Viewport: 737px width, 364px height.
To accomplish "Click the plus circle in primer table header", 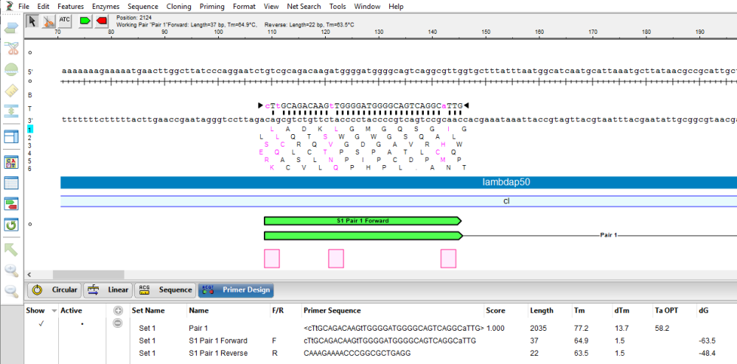I will click(118, 310).
